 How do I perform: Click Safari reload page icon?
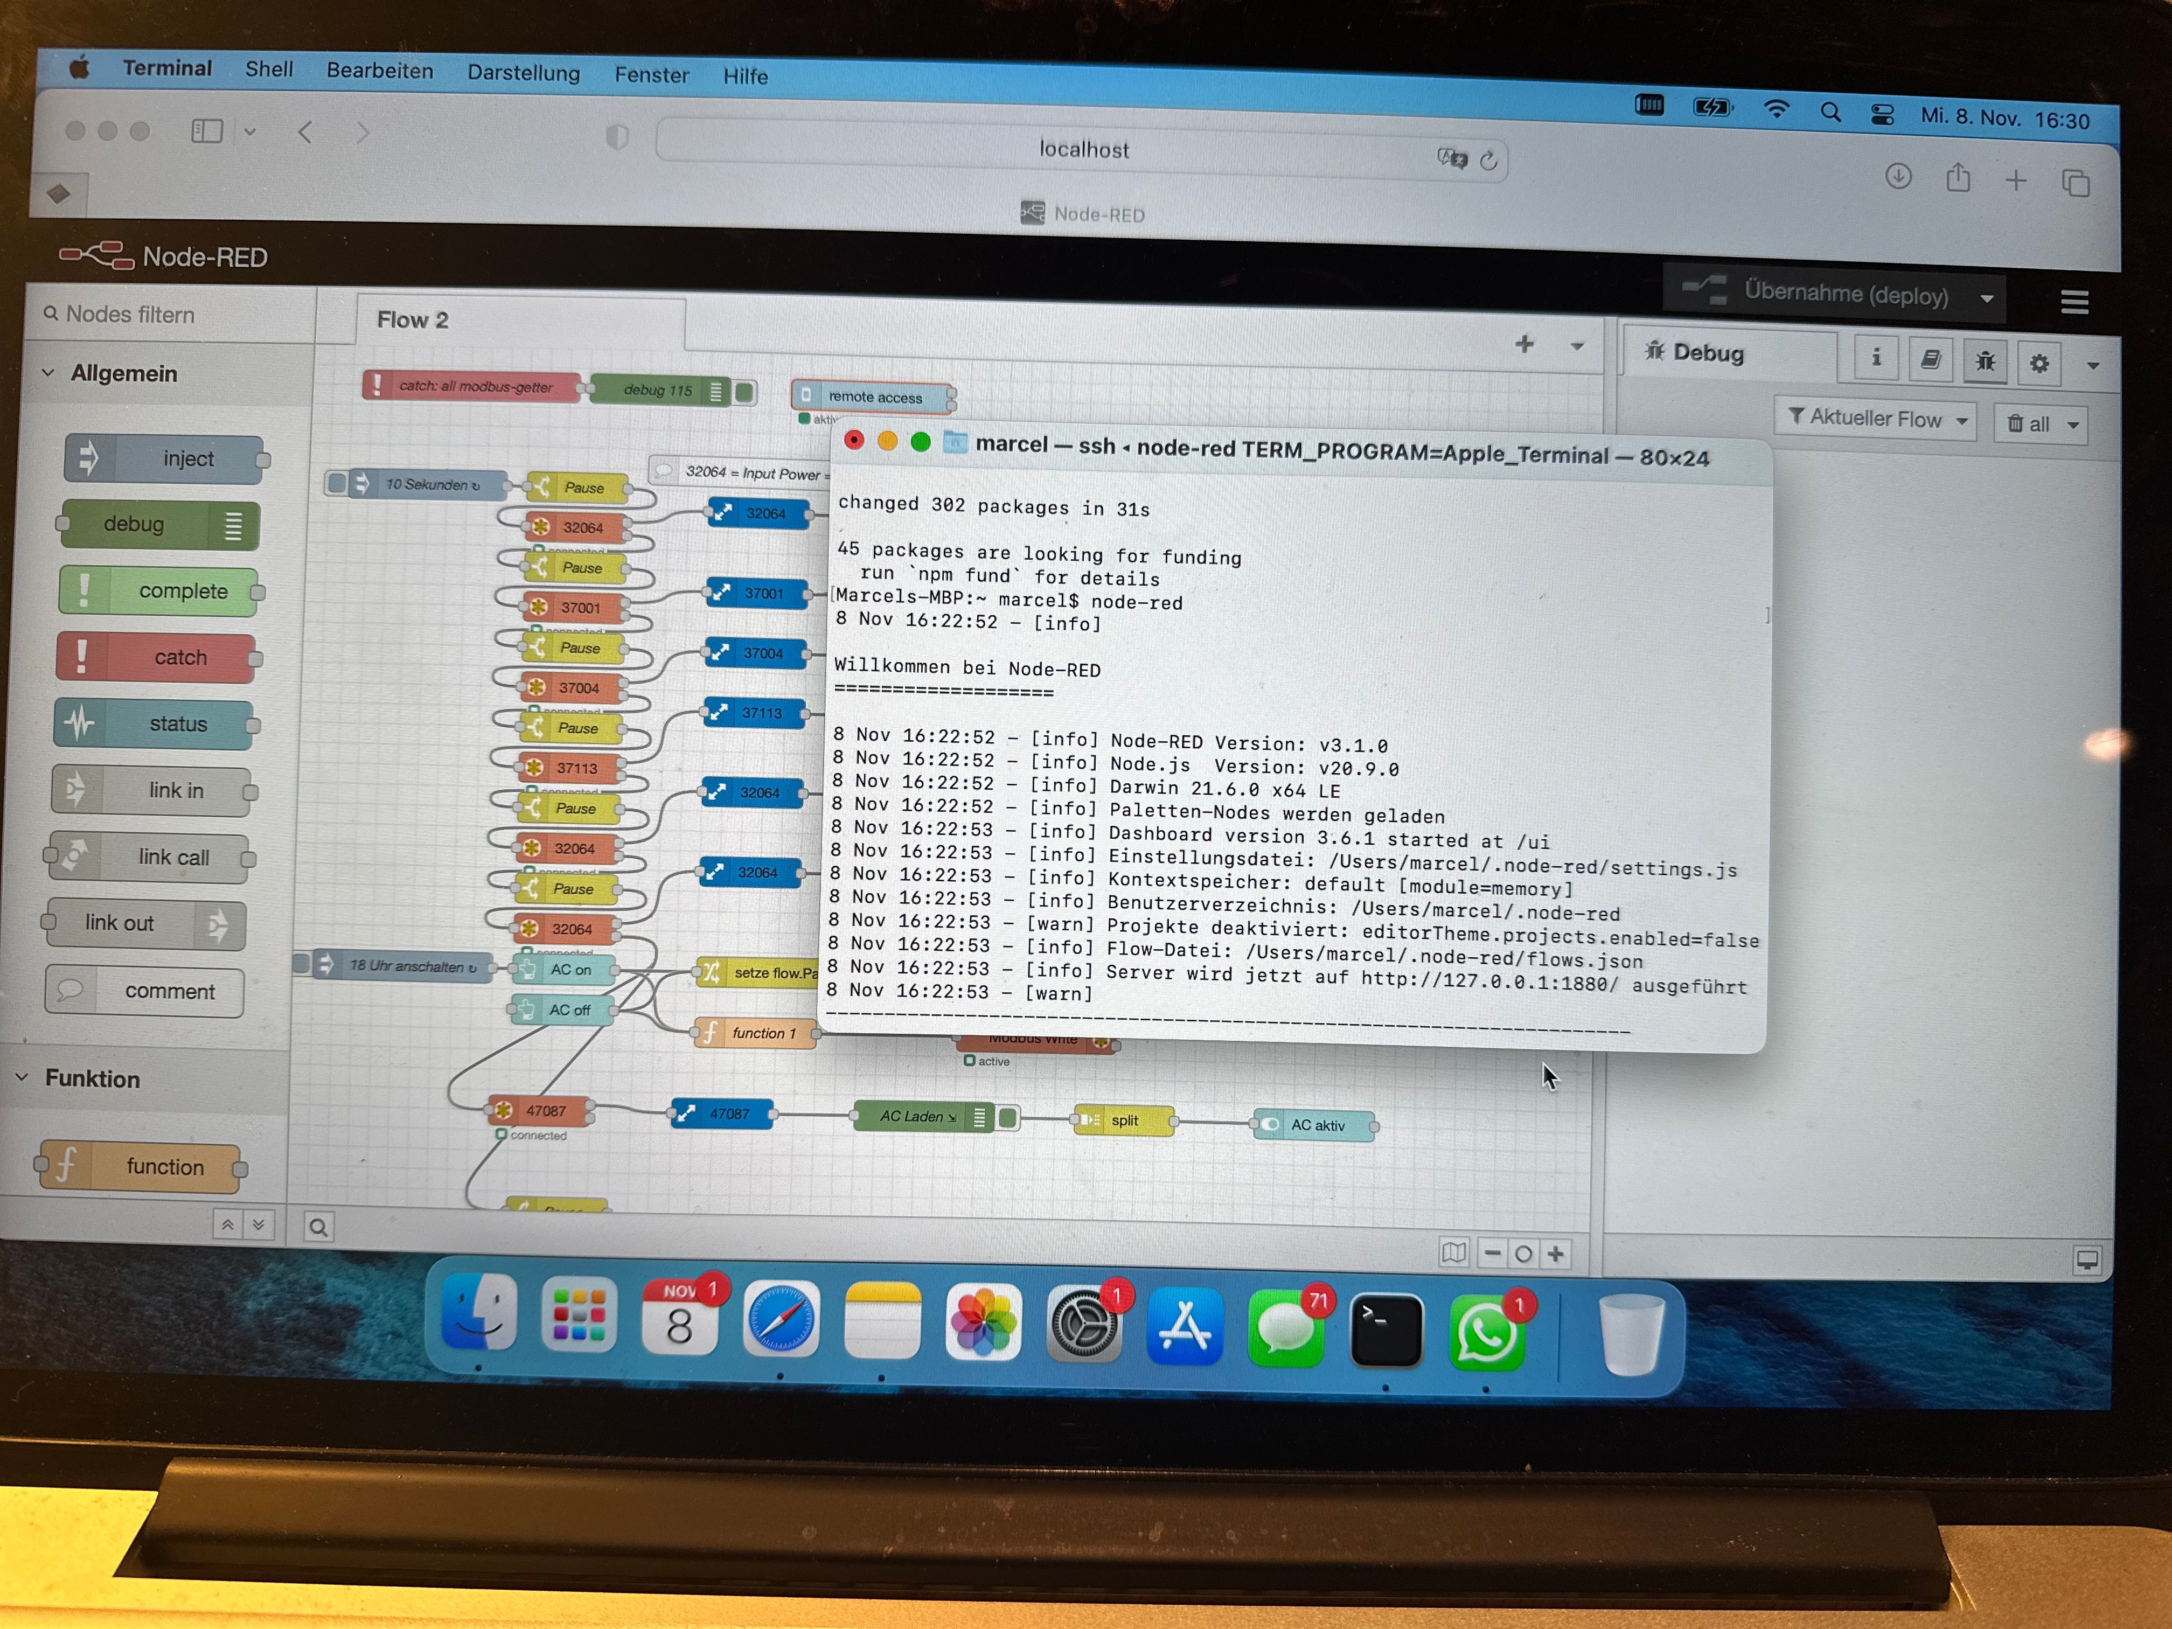tap(1488, 161)
